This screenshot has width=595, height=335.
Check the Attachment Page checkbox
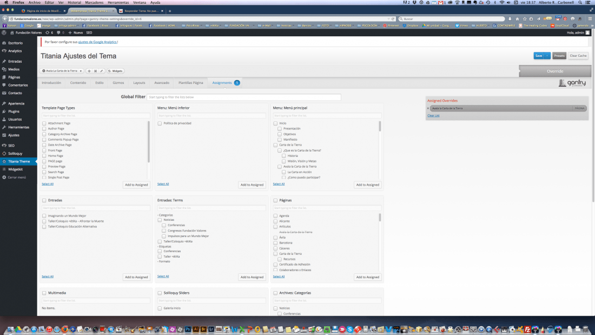pyautogui.click(x=44, y=123)
